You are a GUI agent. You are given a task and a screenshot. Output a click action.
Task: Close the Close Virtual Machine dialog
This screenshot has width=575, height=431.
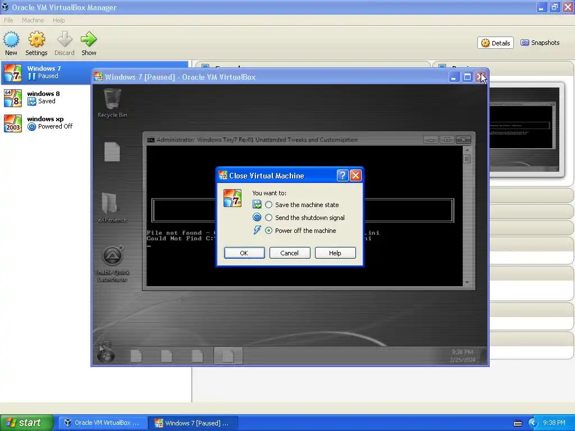pos(355,176)
